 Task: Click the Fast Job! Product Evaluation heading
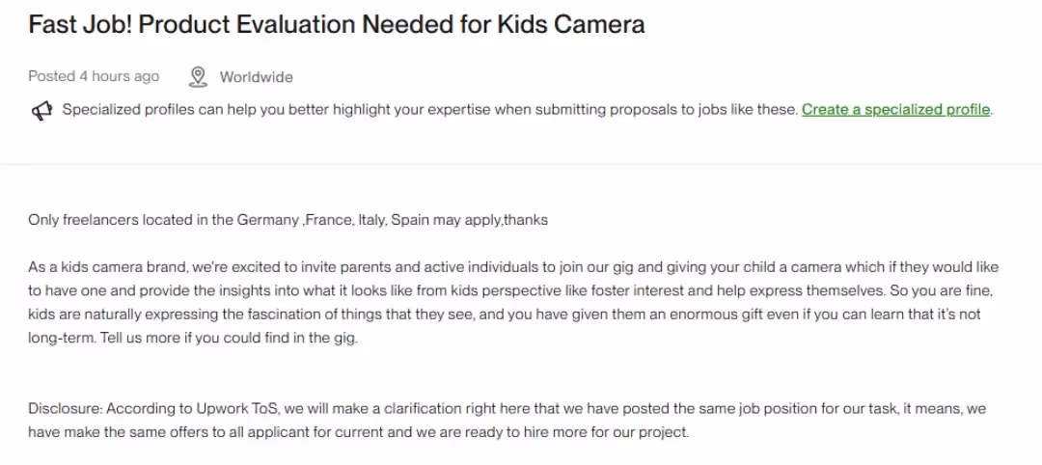click(x=337, y=24)
